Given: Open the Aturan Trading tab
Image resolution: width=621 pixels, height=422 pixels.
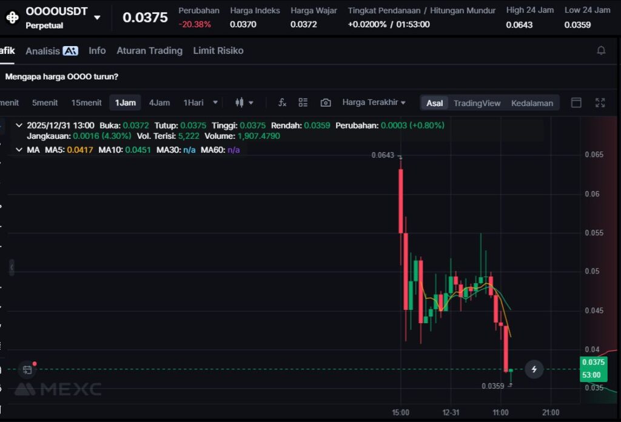Looking at the screenshot, I should click(149, 51).
